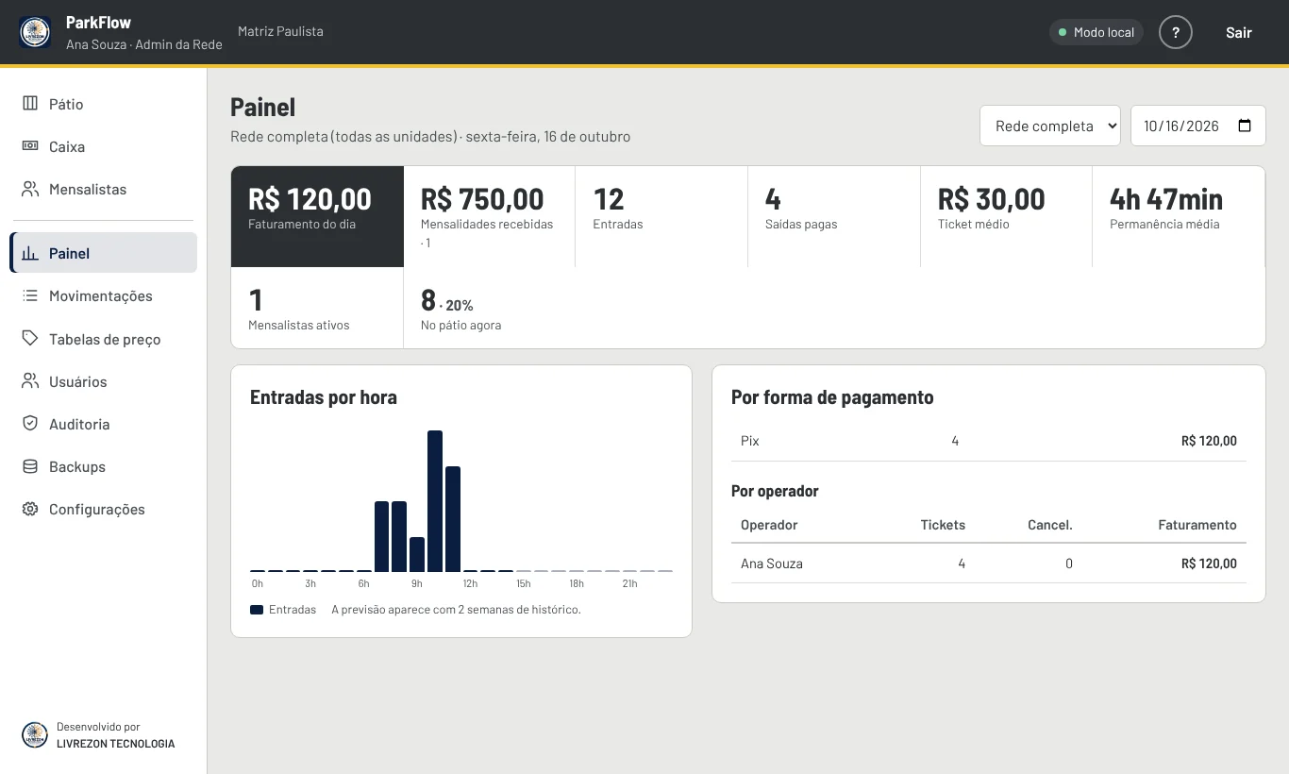Viewport: 1289px width, 774px height.
Task: Click the Livrezon logo in sidebar footer
Action: tap(35, 735)
